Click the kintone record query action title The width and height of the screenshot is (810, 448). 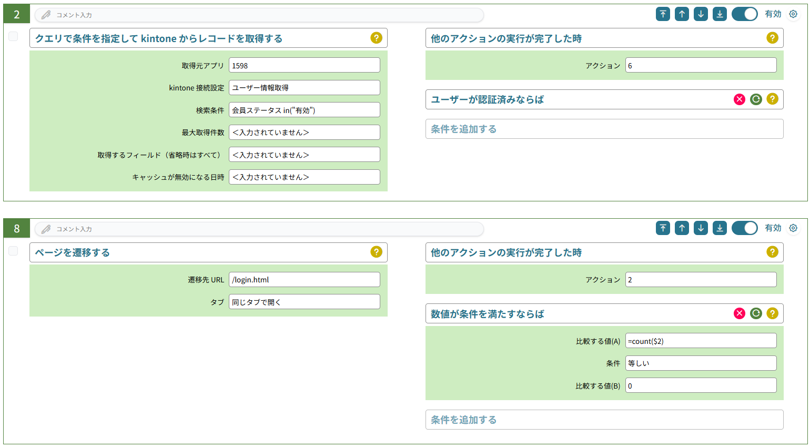pos(159,38)
